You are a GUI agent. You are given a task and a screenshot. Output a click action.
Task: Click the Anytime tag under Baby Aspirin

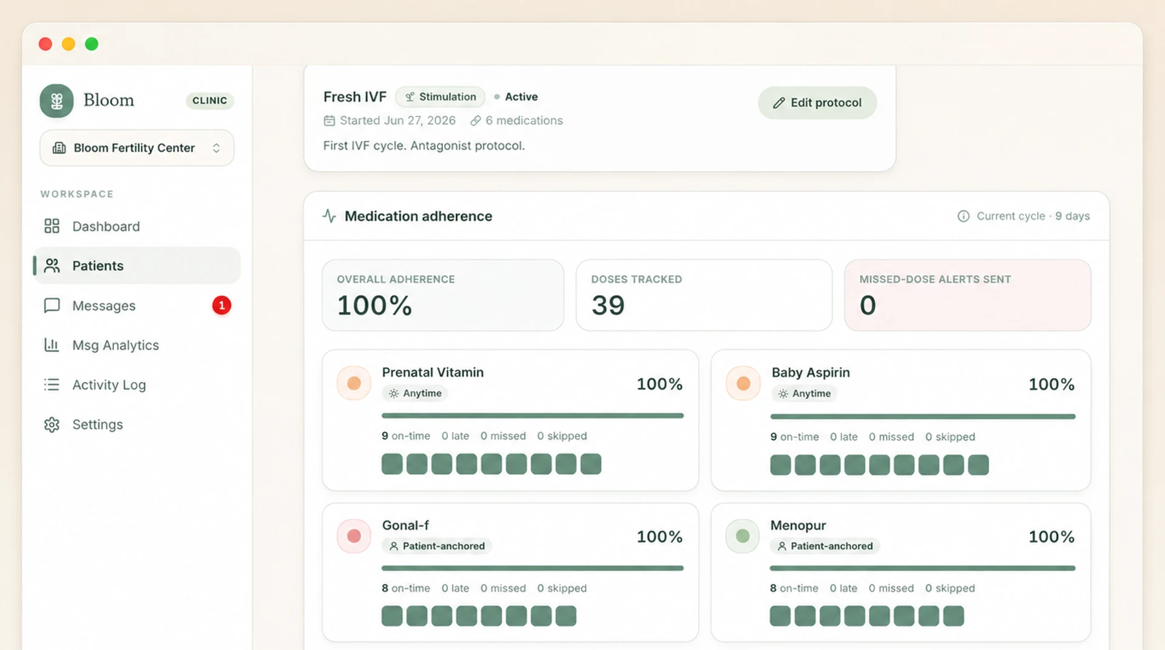(x=805, y=394)
